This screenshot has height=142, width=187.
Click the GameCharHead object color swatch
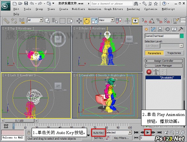[182, 36]
